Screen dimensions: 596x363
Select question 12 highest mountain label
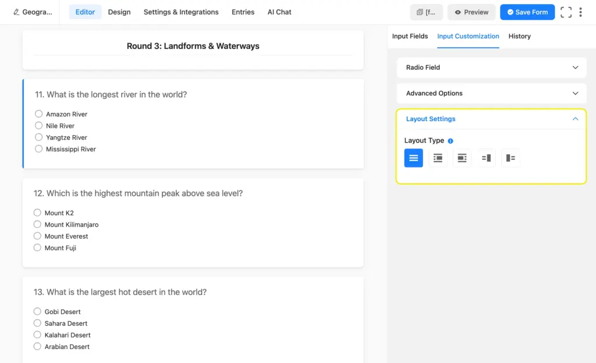coord(138,193)
